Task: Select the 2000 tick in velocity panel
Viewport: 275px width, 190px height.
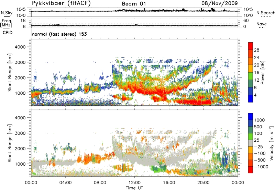Action: click(x=20, y=149)
